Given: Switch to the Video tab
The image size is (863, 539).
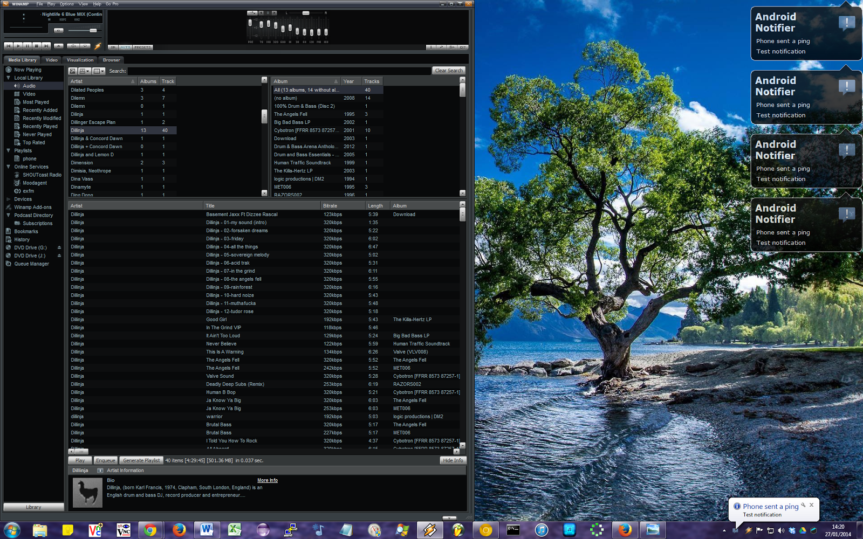Looking at the screenshot, I should point(51,60).
